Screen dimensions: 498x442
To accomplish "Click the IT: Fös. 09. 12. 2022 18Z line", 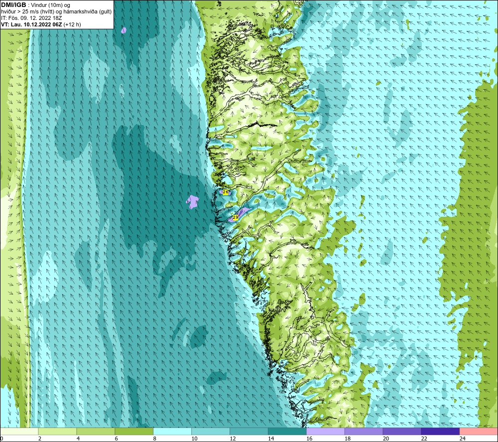I will pyautogui.click(x=31, y=18).
